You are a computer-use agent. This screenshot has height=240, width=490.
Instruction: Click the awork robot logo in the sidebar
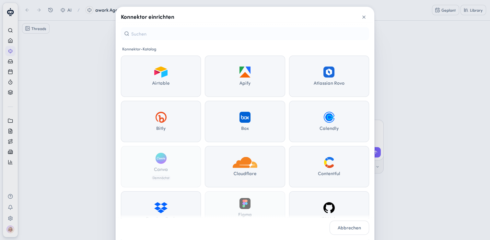coord(10,12)
